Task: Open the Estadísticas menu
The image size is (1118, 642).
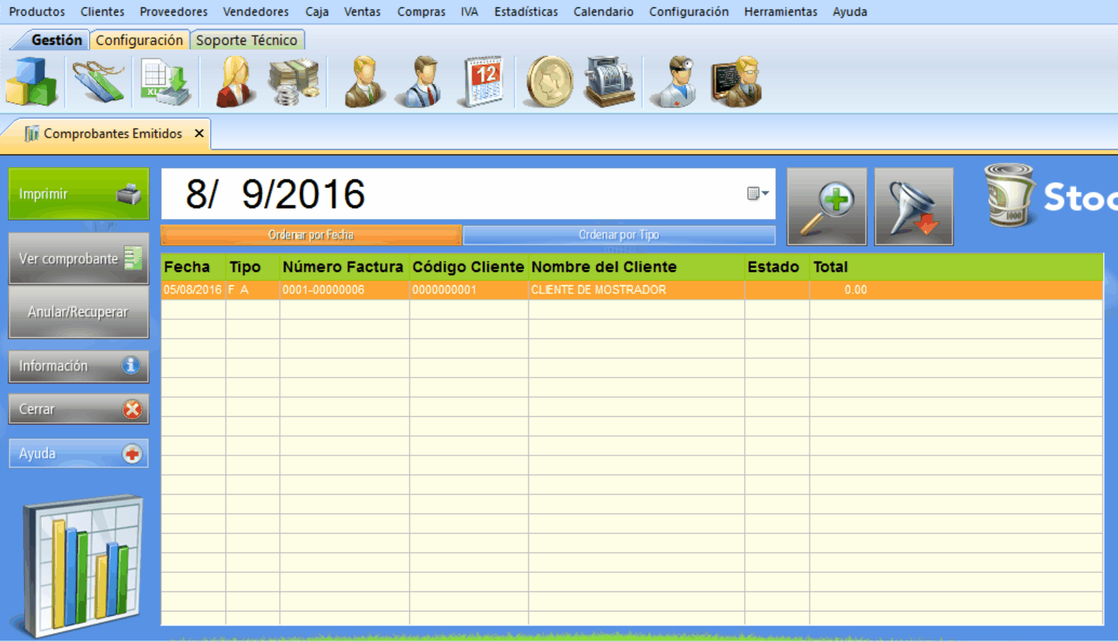Action: 526,12
